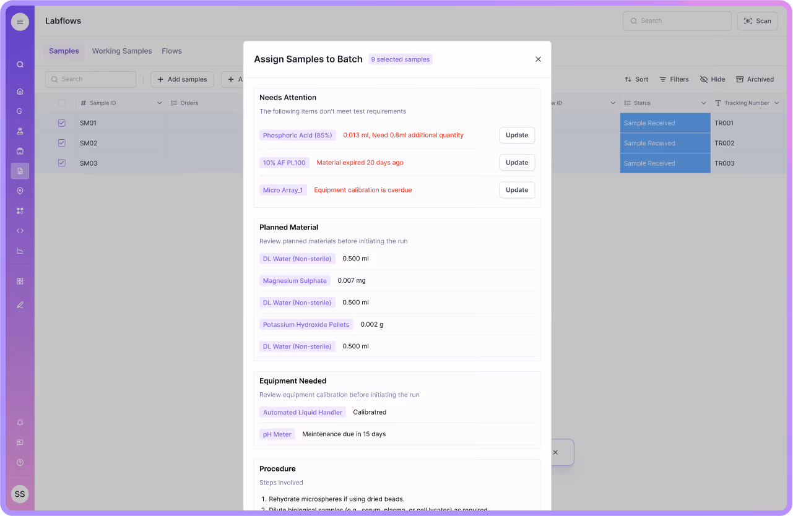Update the overdue Micro Array_1 calibration
Viewport: 793px width, 516px height.
(x=517, y=189)
